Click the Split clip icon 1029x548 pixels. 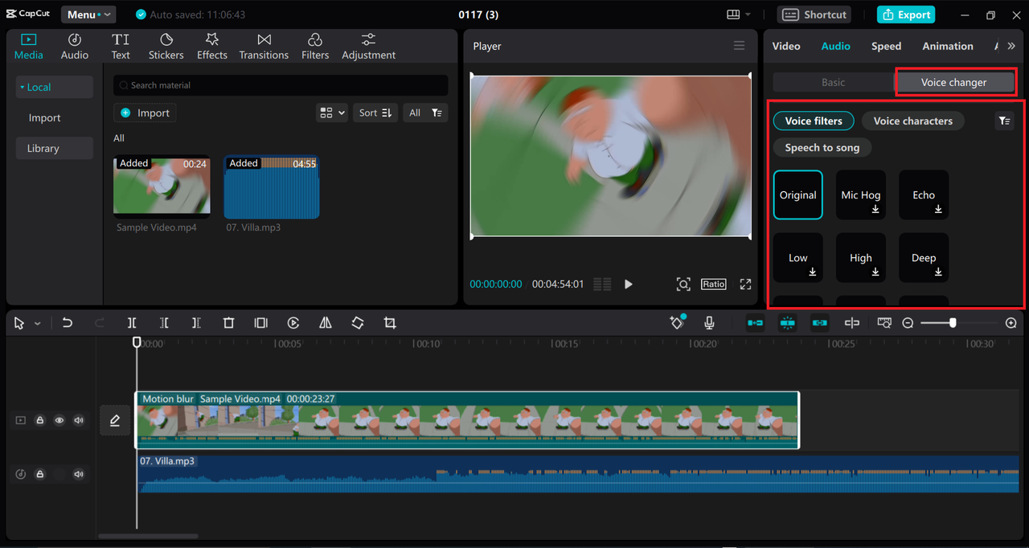[132, 323]
